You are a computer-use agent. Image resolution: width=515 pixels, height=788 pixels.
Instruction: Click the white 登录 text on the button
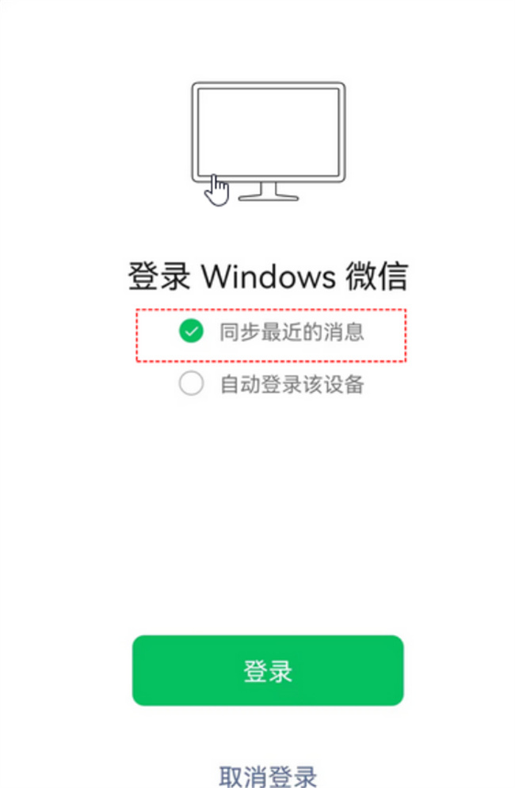(268, 671)
